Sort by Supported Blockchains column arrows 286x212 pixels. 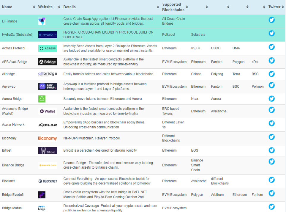coord(187,7)
